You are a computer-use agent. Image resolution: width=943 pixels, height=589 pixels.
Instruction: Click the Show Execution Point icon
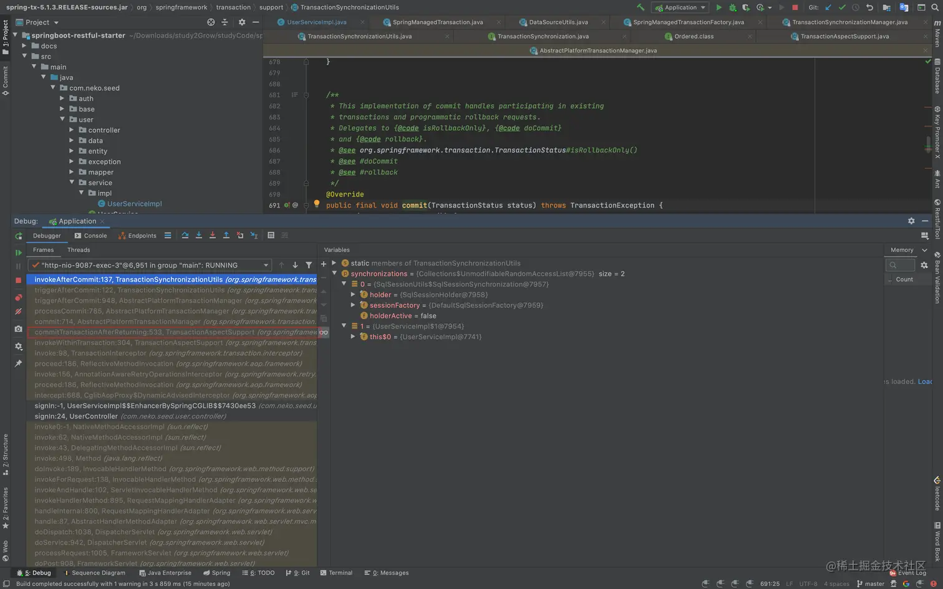[x=168, y=236]
